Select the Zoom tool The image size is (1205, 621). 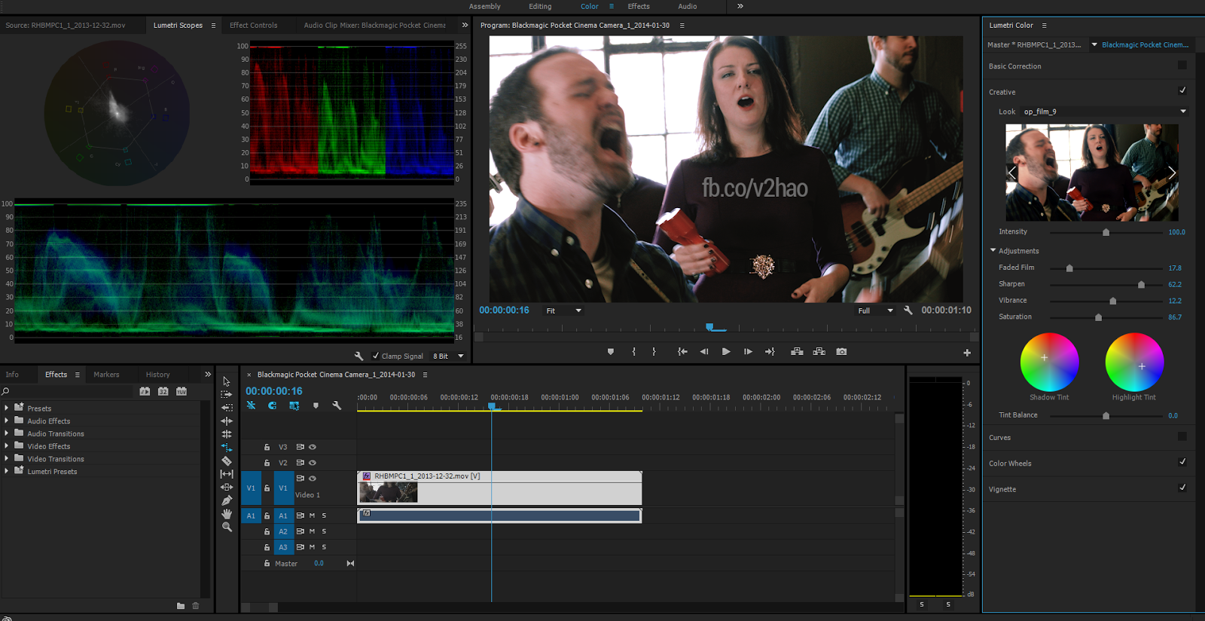[x=227, y=528]
